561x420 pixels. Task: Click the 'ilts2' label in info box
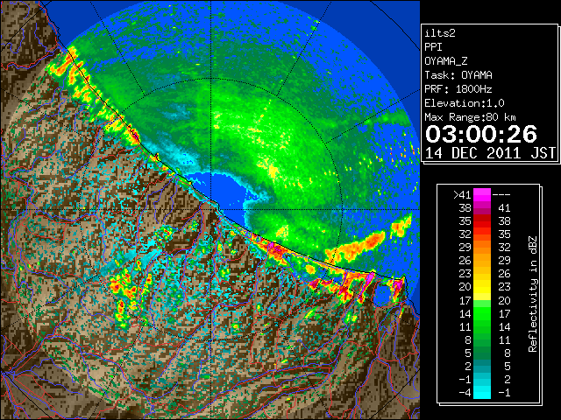[x=440, y=33]
